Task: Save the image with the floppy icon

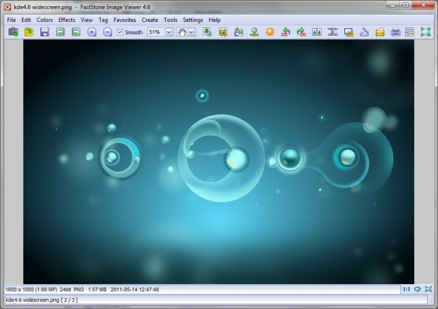Action: click(x=44, y=32)
